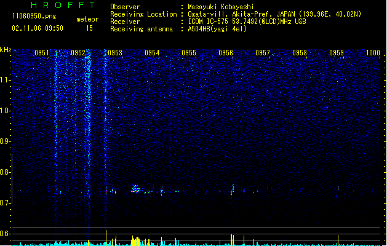Click the 0957 time marker
This screenshot has width=387, height=246.
[263, 53]
